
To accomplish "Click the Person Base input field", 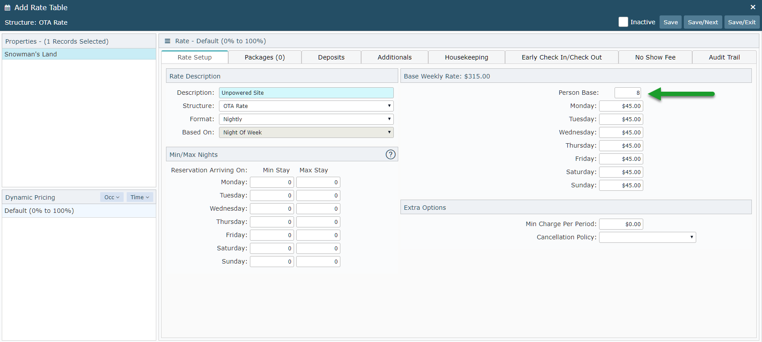I will [628, 93].
